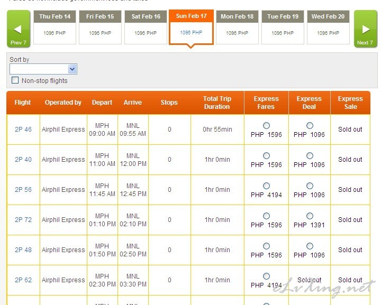Select Thu Feb 14 date tab
Image resolution: width=381 pixels, height=305 pixels.
[x=55, y=27]
